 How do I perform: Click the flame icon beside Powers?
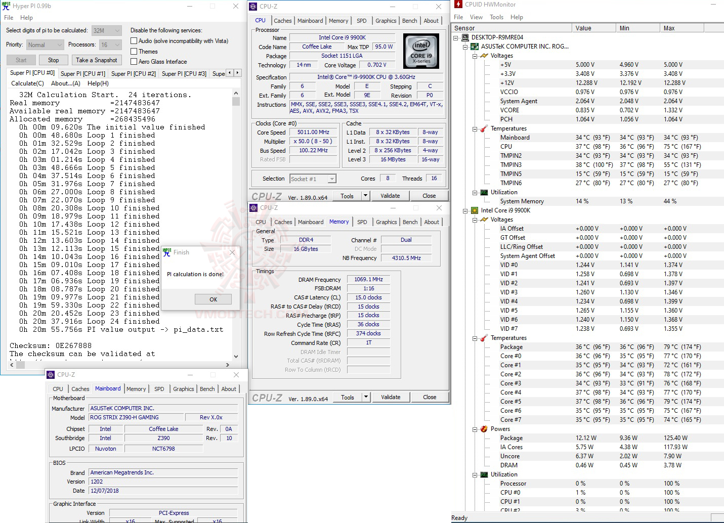(484, 429)
